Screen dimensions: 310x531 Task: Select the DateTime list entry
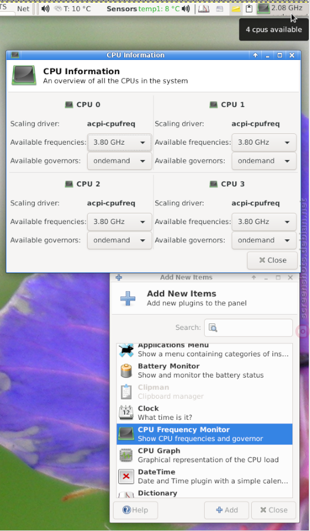pyautogui.click(x=204, y=476)
